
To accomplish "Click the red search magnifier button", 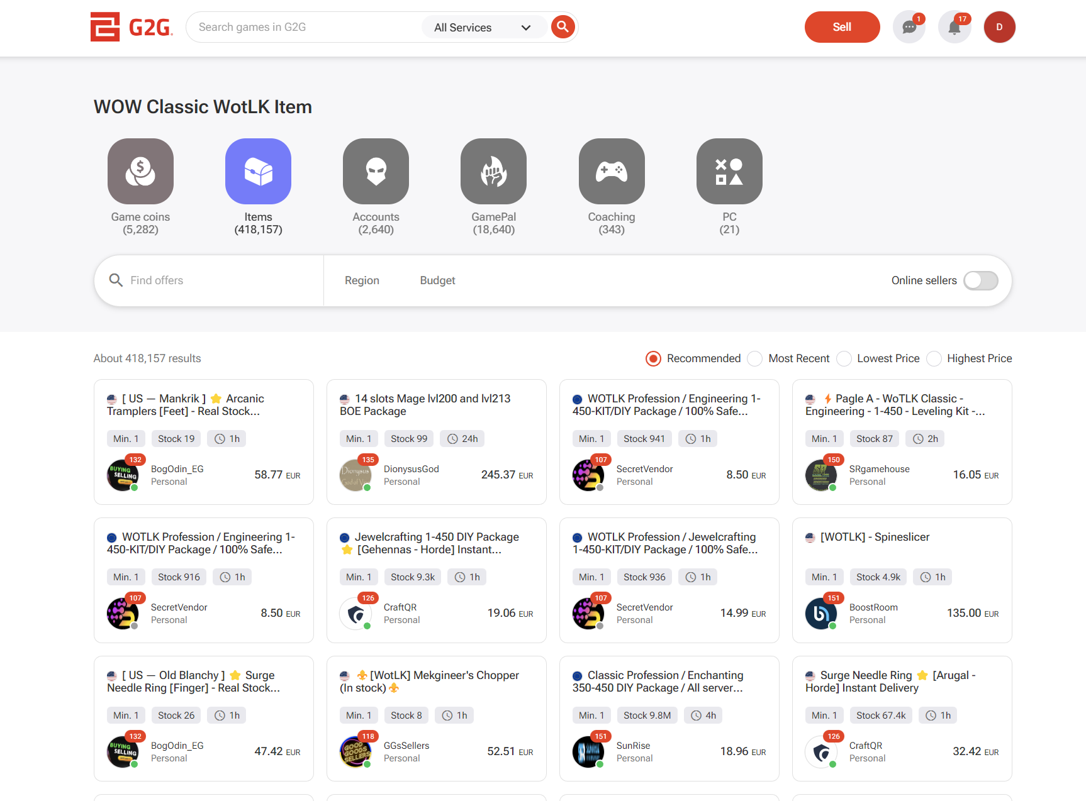I will 563,27.
